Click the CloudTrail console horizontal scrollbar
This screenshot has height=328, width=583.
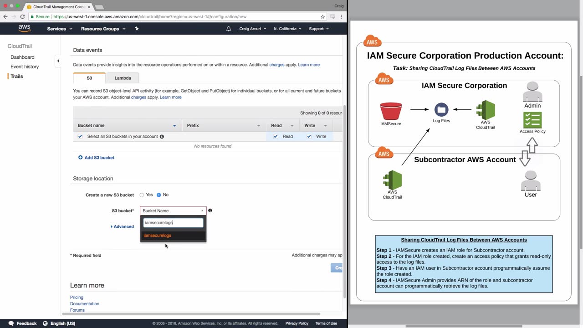191,314
